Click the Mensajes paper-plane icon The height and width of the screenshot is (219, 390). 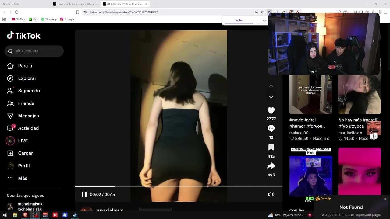tap(10, 116)
